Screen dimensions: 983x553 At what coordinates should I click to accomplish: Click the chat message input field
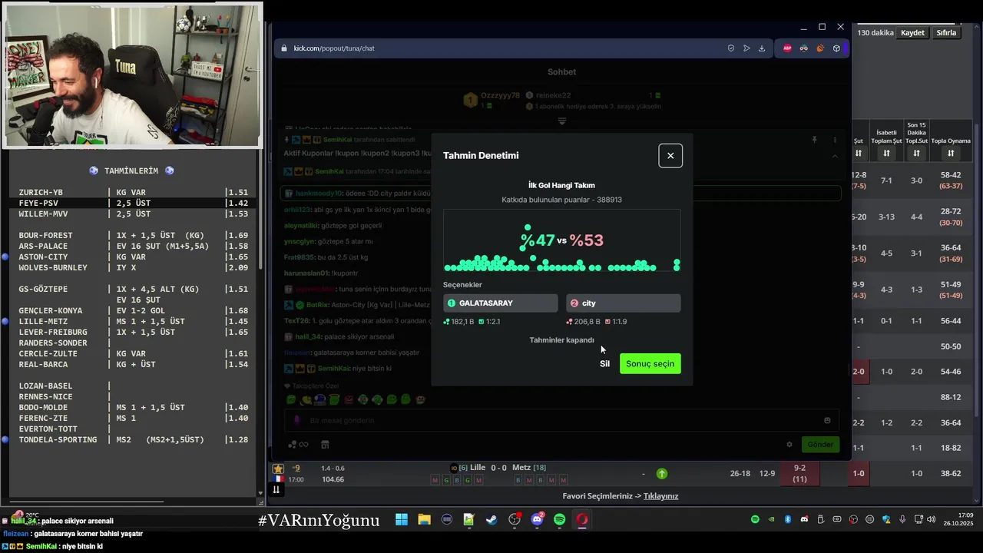(561, 421)
